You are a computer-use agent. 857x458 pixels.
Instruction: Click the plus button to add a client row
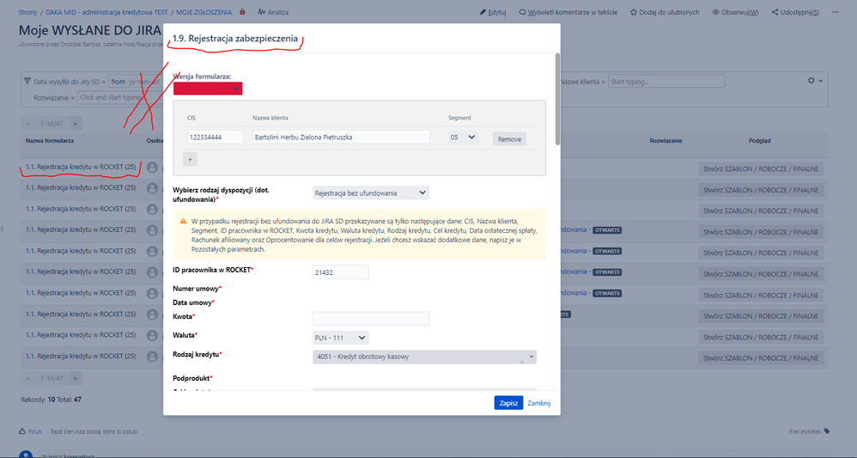[x=190, y=159]
